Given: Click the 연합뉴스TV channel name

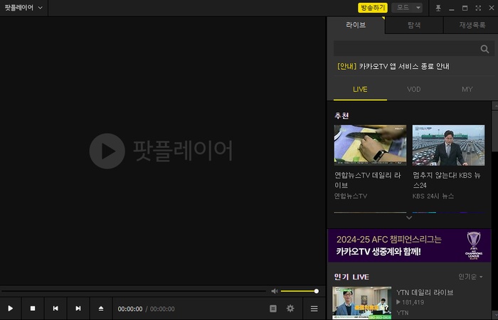Looking at the screenshot, I should click(x=351, y=196).
